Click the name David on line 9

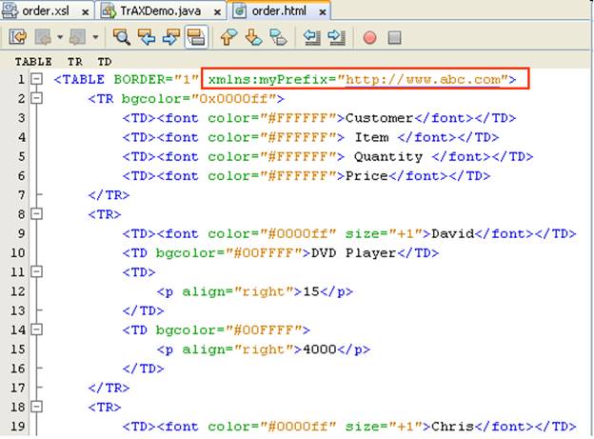(x=453, y=233)
